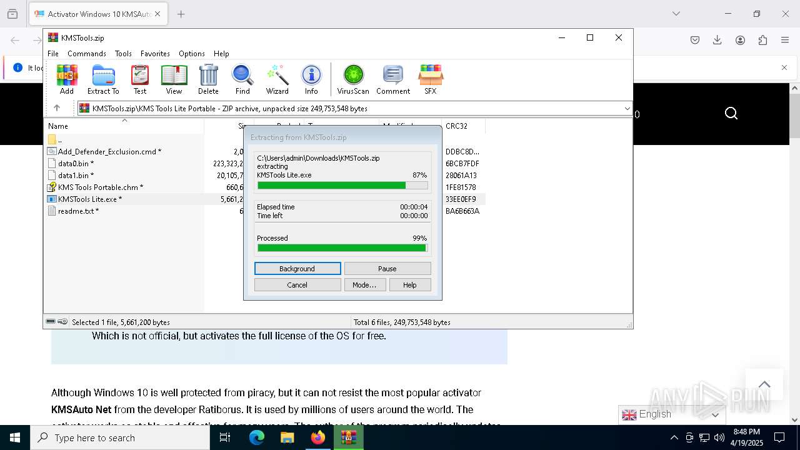
Task: Launch the Wizard wand icon
Action: (x=277, y=79)
